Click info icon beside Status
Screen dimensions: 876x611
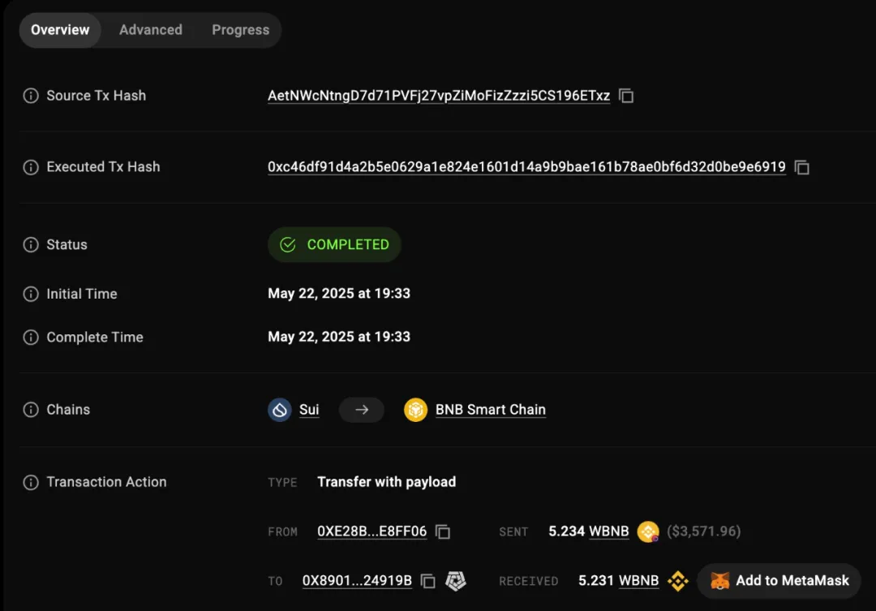(x=31, y=245)
